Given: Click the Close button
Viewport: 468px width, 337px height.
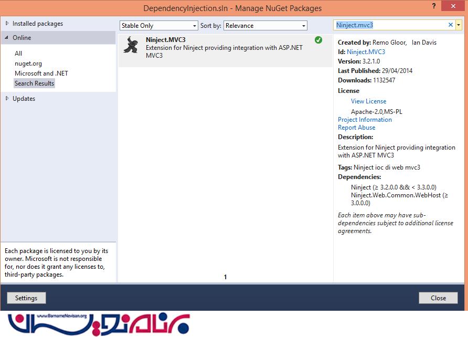Looking at the screenshot, I should (438, 298).
